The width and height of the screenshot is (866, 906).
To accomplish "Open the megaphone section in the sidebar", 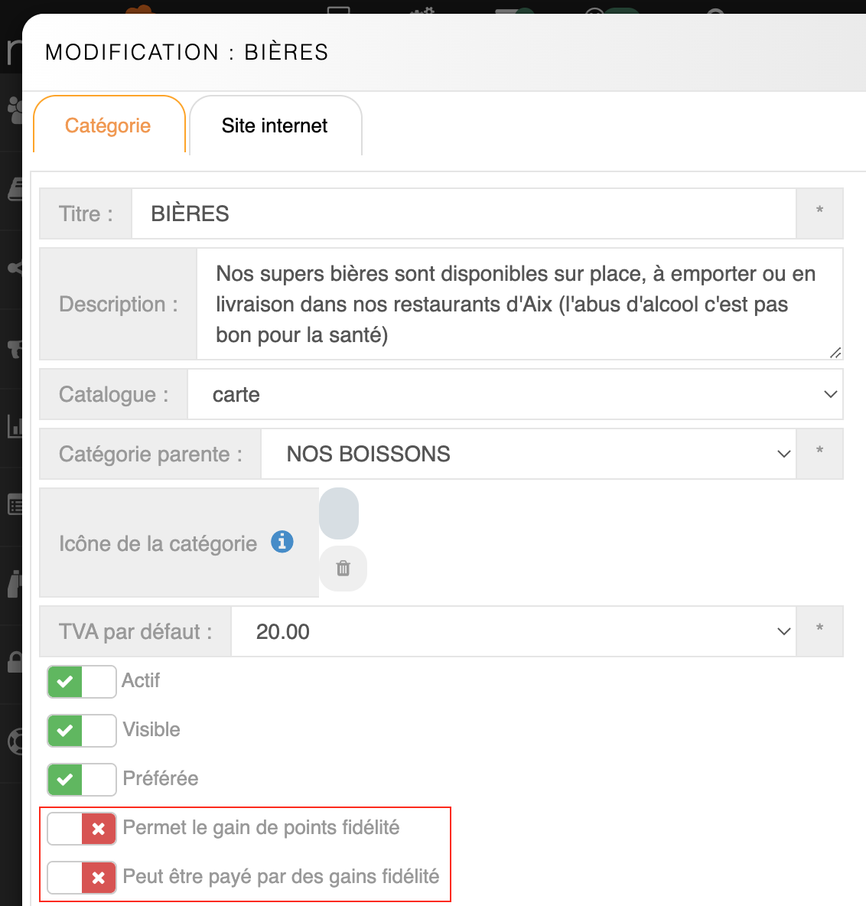I will click(13, 349).
